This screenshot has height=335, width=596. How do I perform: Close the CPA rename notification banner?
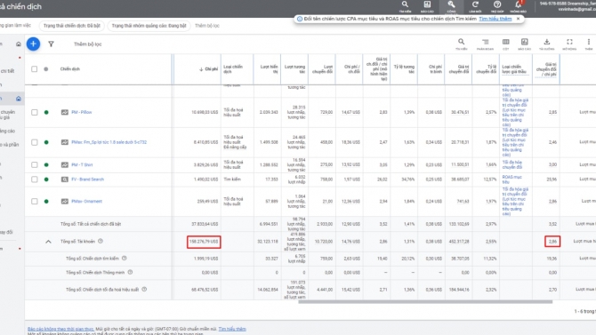coord(518,19)
